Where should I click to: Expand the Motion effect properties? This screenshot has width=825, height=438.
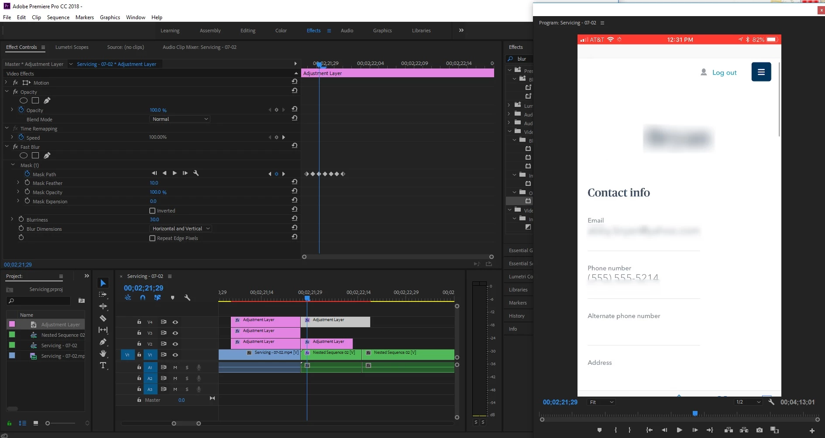tap(6, 82)
